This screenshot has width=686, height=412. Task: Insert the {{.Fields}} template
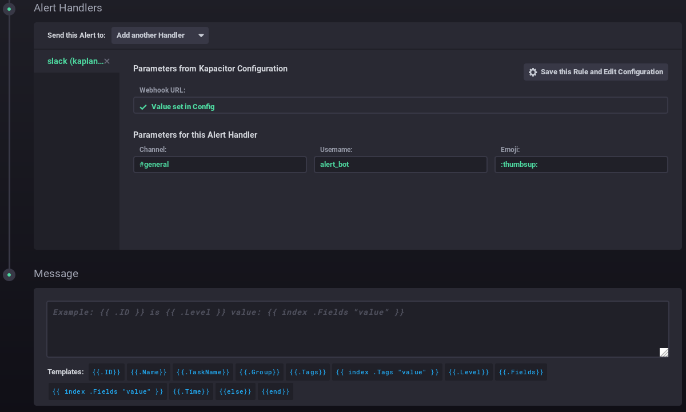(x=521, y=372)
